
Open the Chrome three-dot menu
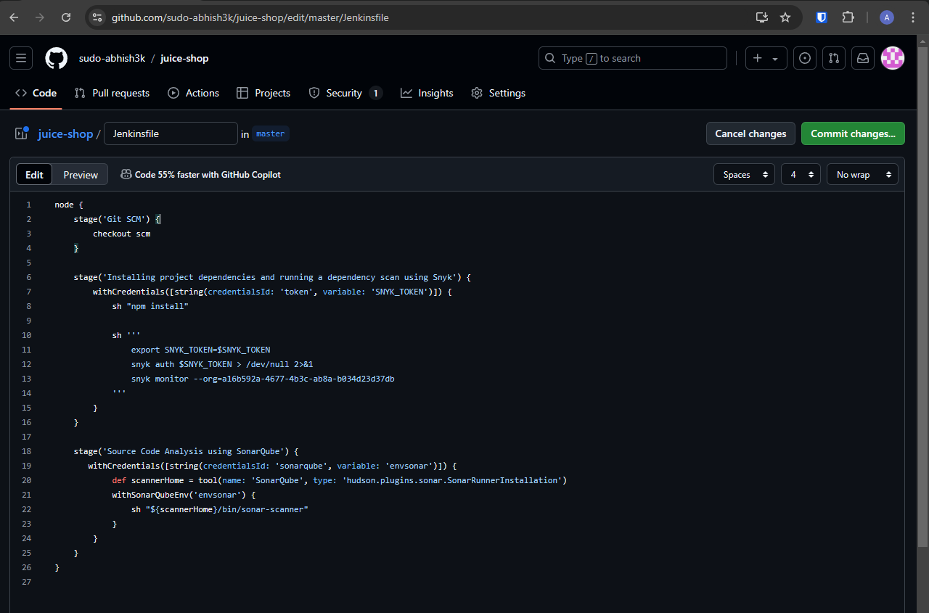(x=913, y=17)
